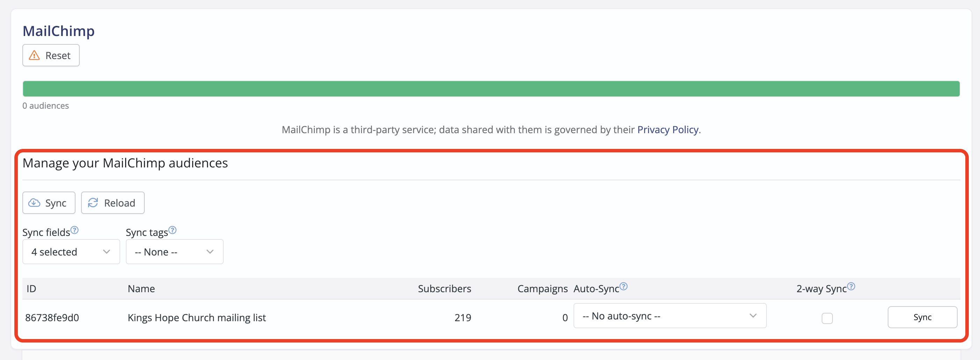Expand the chevron on the 4 selected selector
Screen dimensions: 980x360
pyautogui.click(x=106, y=252)
